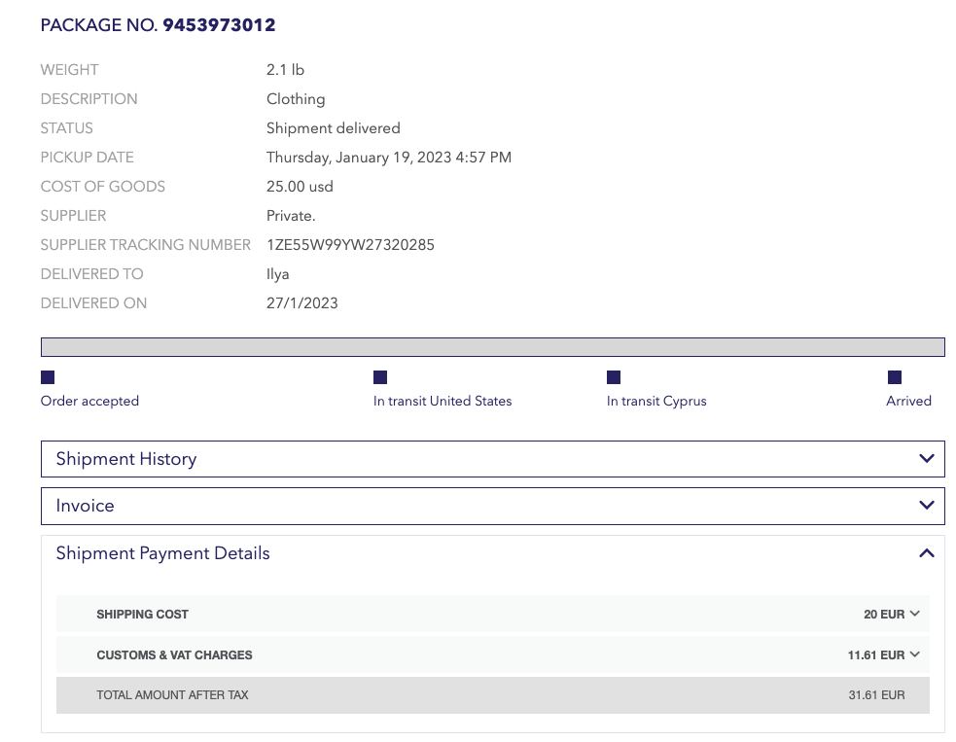
Task: Click the SHIPPING COST label
Action: click(x=142, y=615)
